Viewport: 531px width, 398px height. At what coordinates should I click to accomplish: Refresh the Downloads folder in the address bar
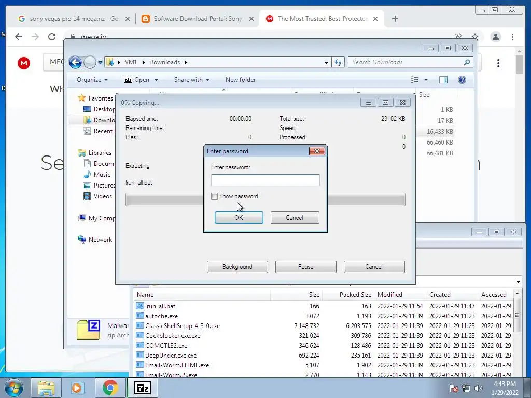point(338,62)
